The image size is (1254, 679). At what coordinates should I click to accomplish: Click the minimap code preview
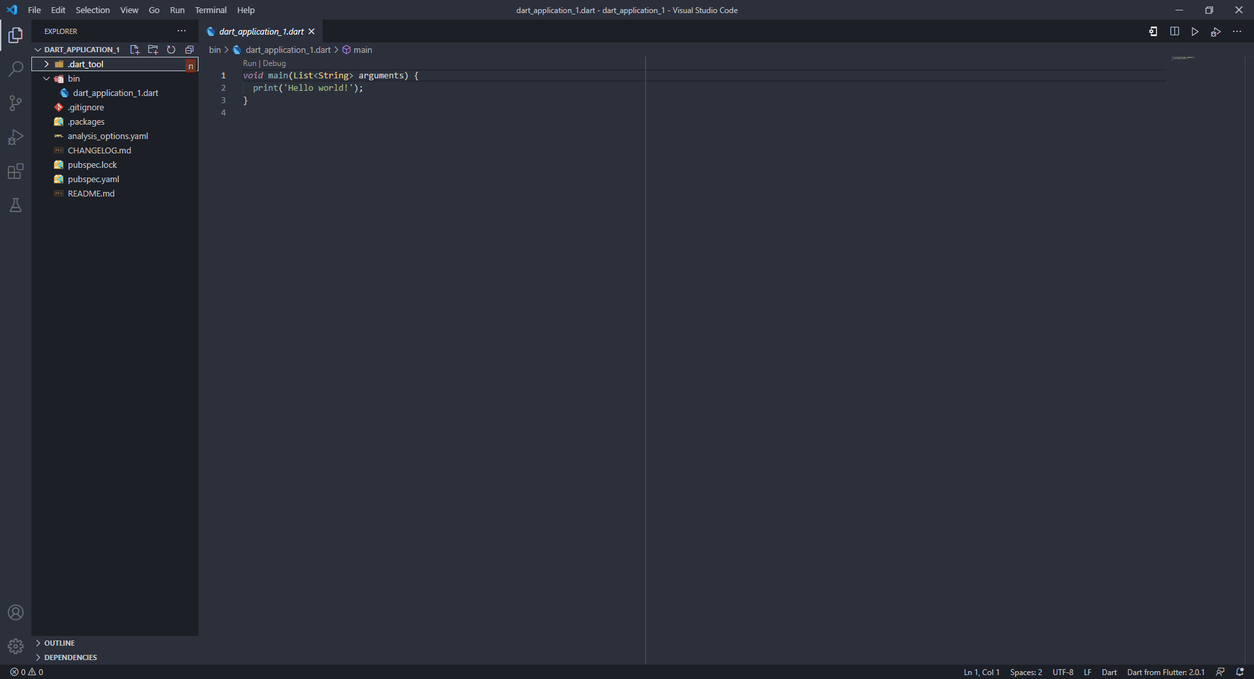pos(1183,58)
